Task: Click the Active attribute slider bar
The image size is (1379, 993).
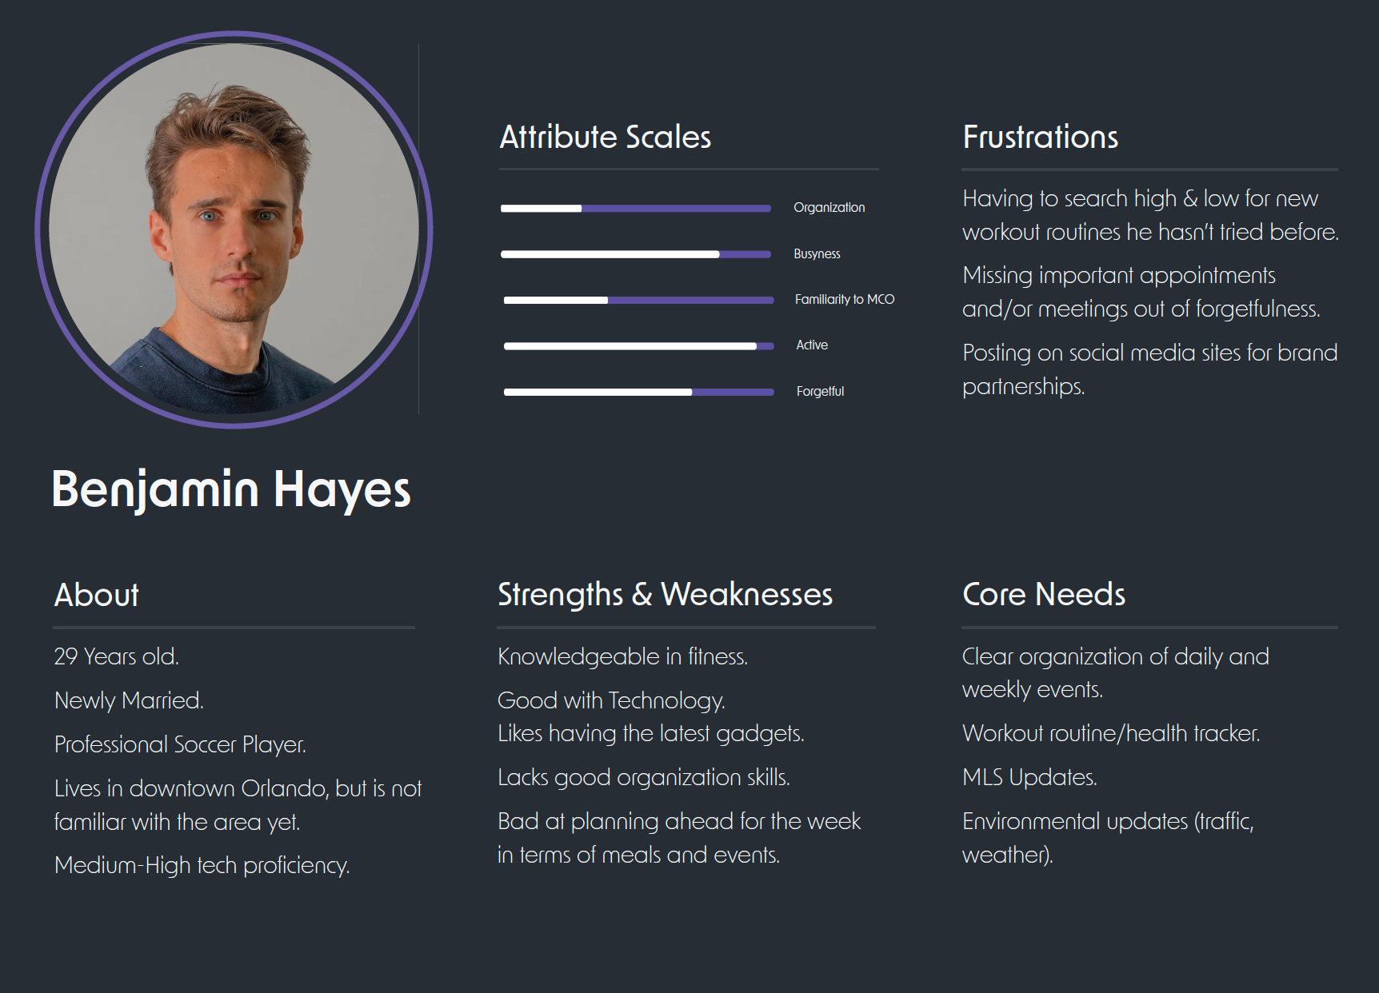Action: (638, 346)
